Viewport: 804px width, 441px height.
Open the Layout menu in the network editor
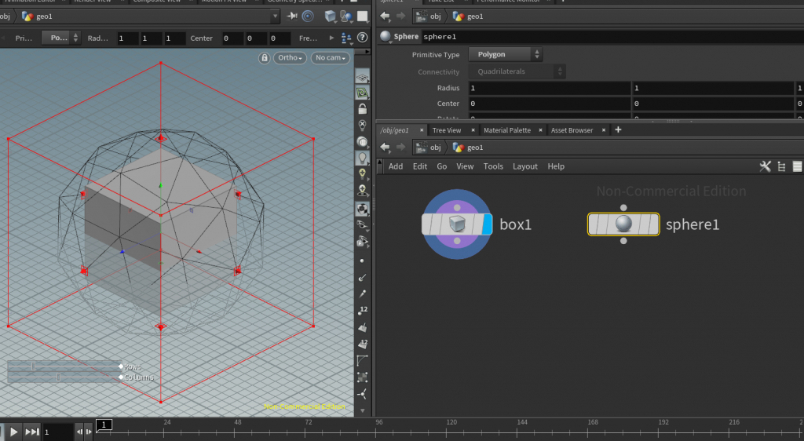pyautogui.click(x=525, y=166)
